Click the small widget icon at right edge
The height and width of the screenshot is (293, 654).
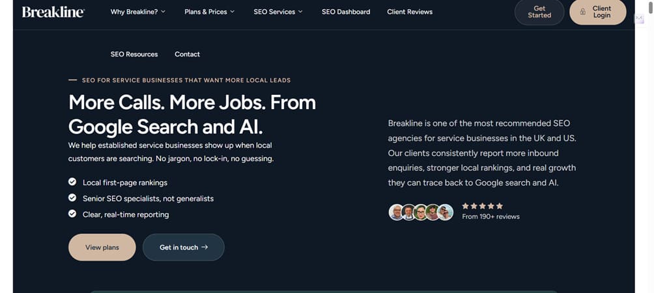pos(639,19)
